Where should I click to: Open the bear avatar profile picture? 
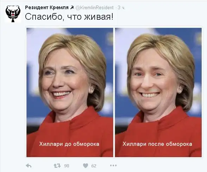point(13,14)
